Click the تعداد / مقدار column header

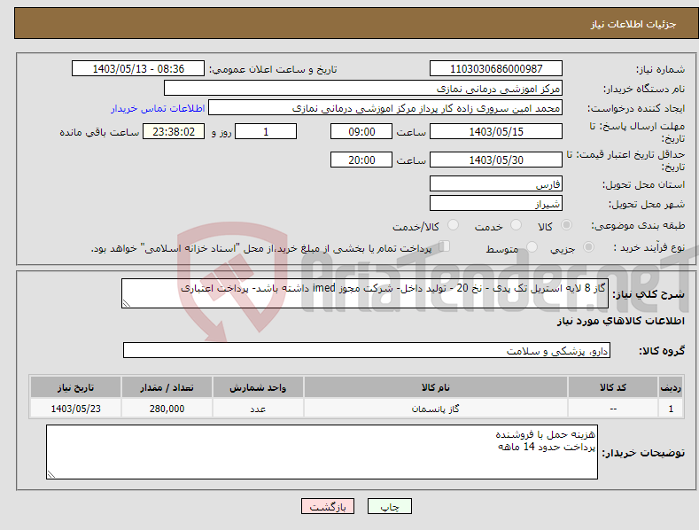(x=167, y=387)
